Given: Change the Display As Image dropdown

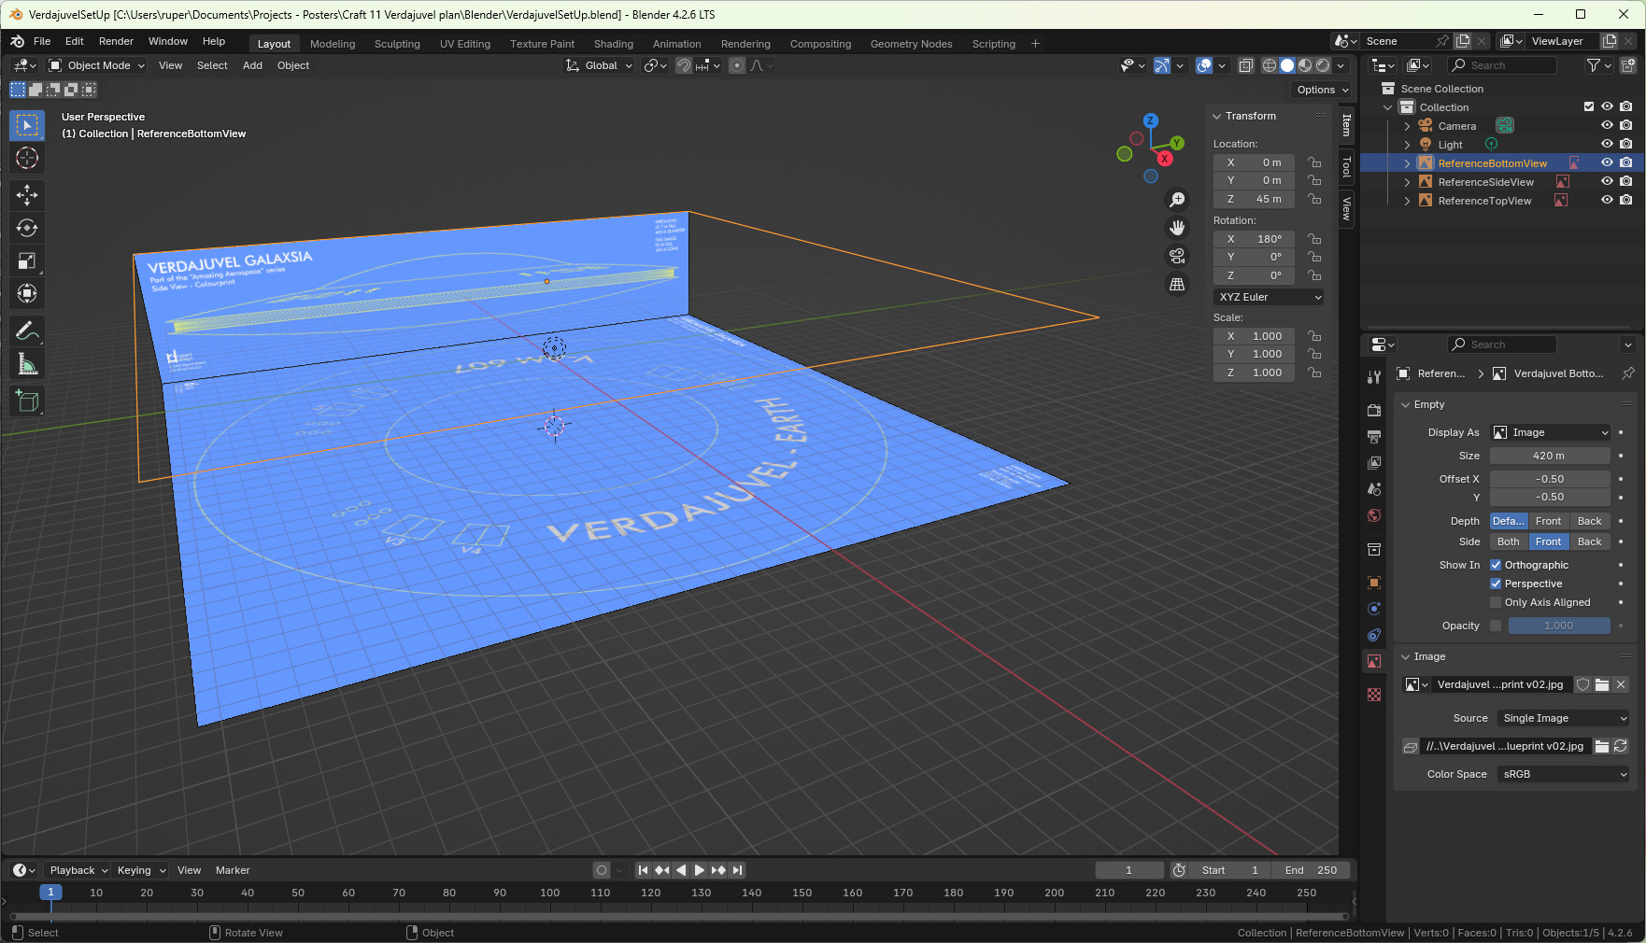Looking at the screenshot, I should pos(1550,432).
